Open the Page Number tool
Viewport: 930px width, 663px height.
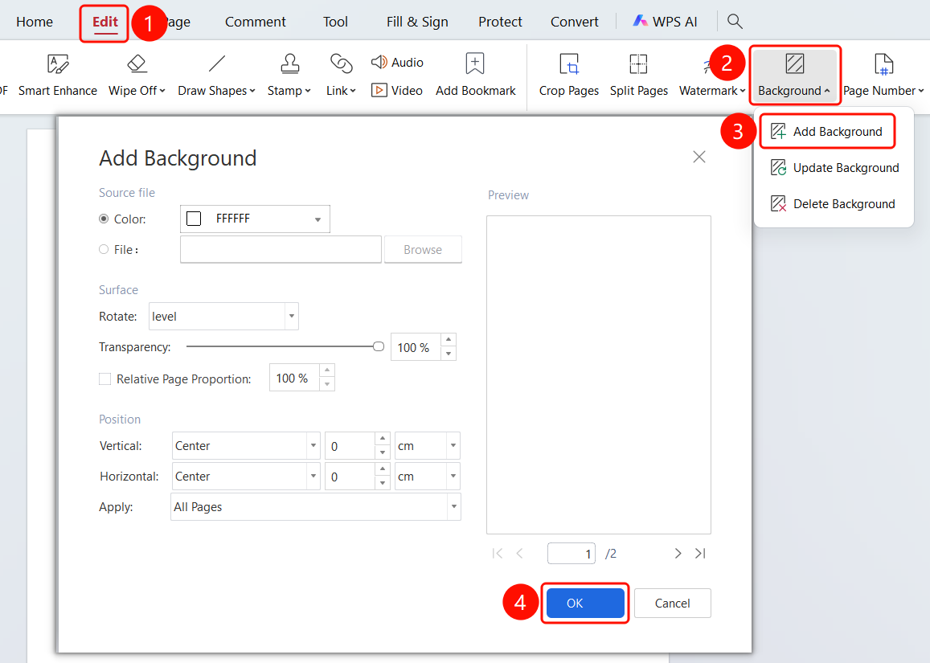point(883,76)
